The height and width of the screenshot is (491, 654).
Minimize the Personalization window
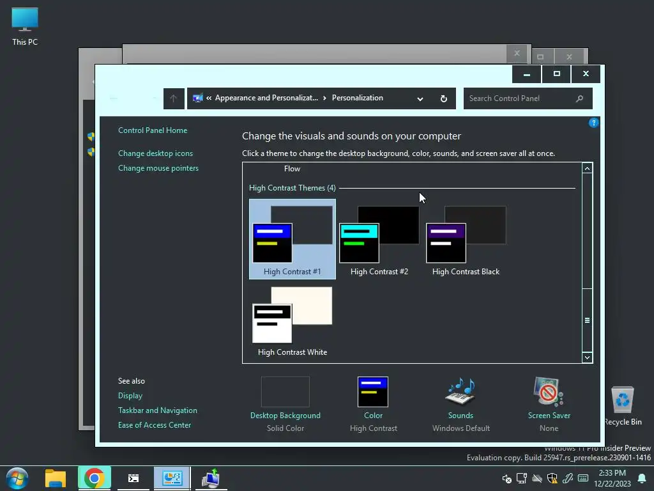[527, 74]
